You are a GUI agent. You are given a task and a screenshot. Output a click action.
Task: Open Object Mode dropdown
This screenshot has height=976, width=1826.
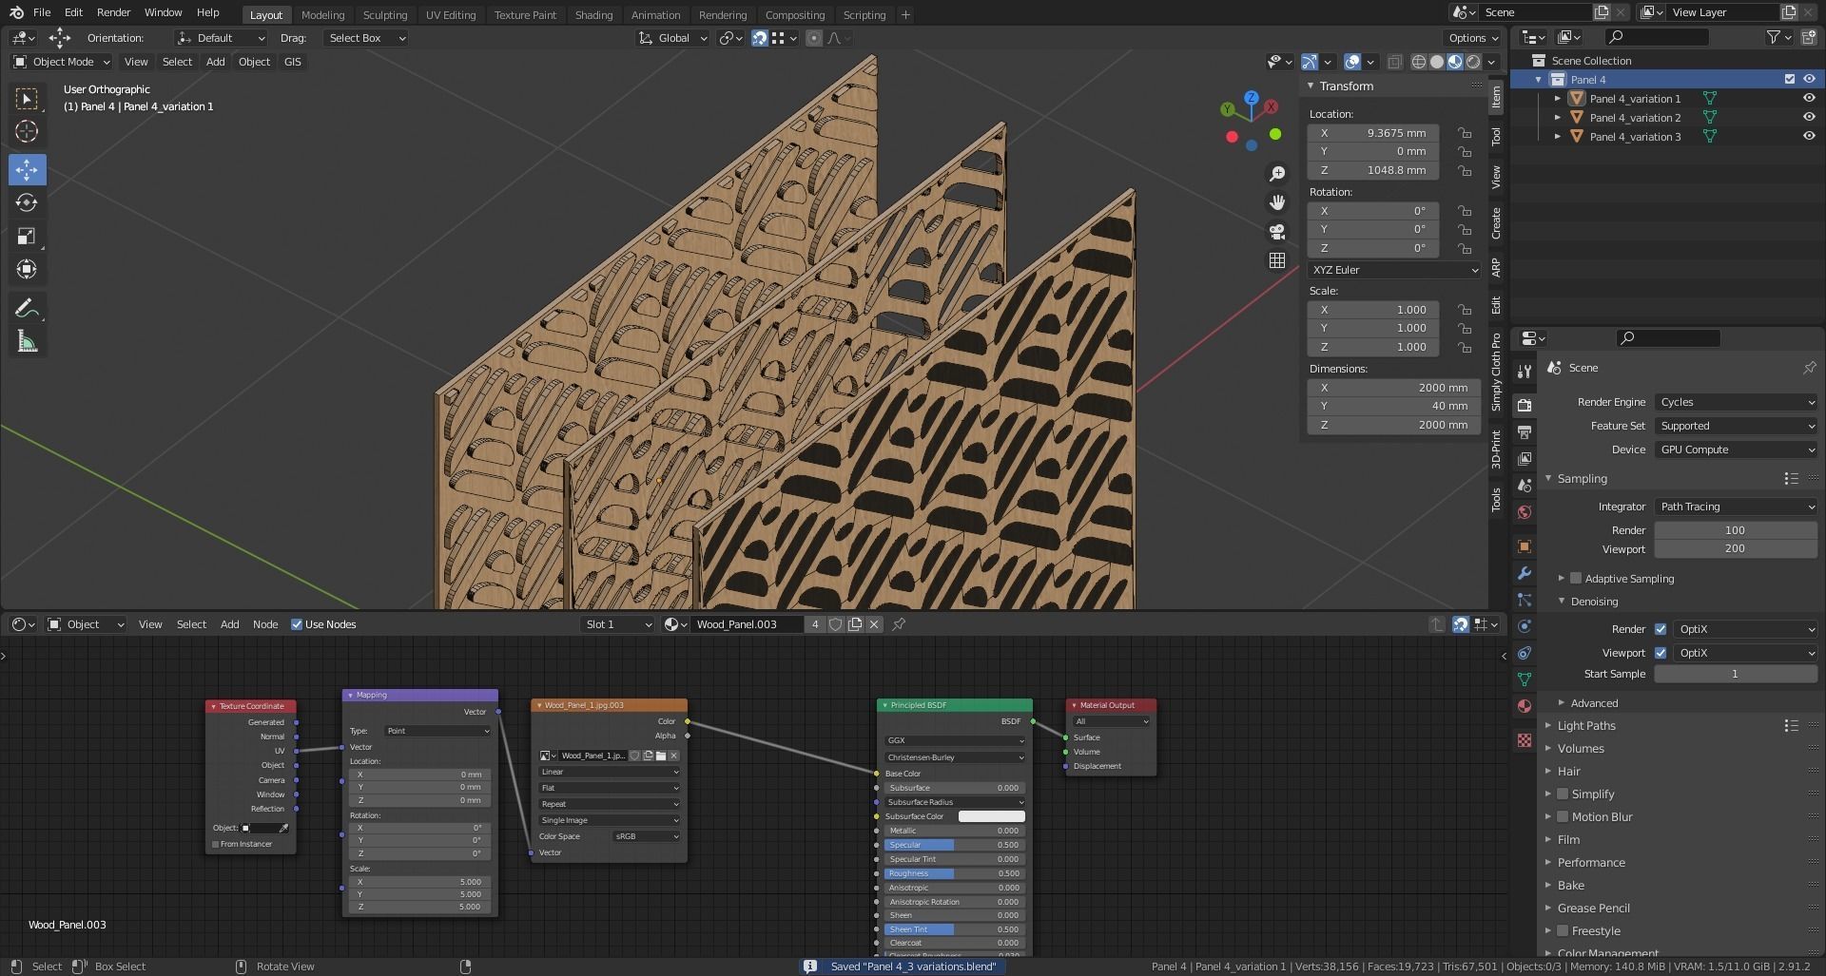[62, 62]
